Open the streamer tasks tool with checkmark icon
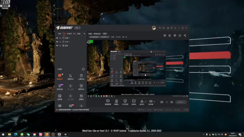 (x=81, y=77)
